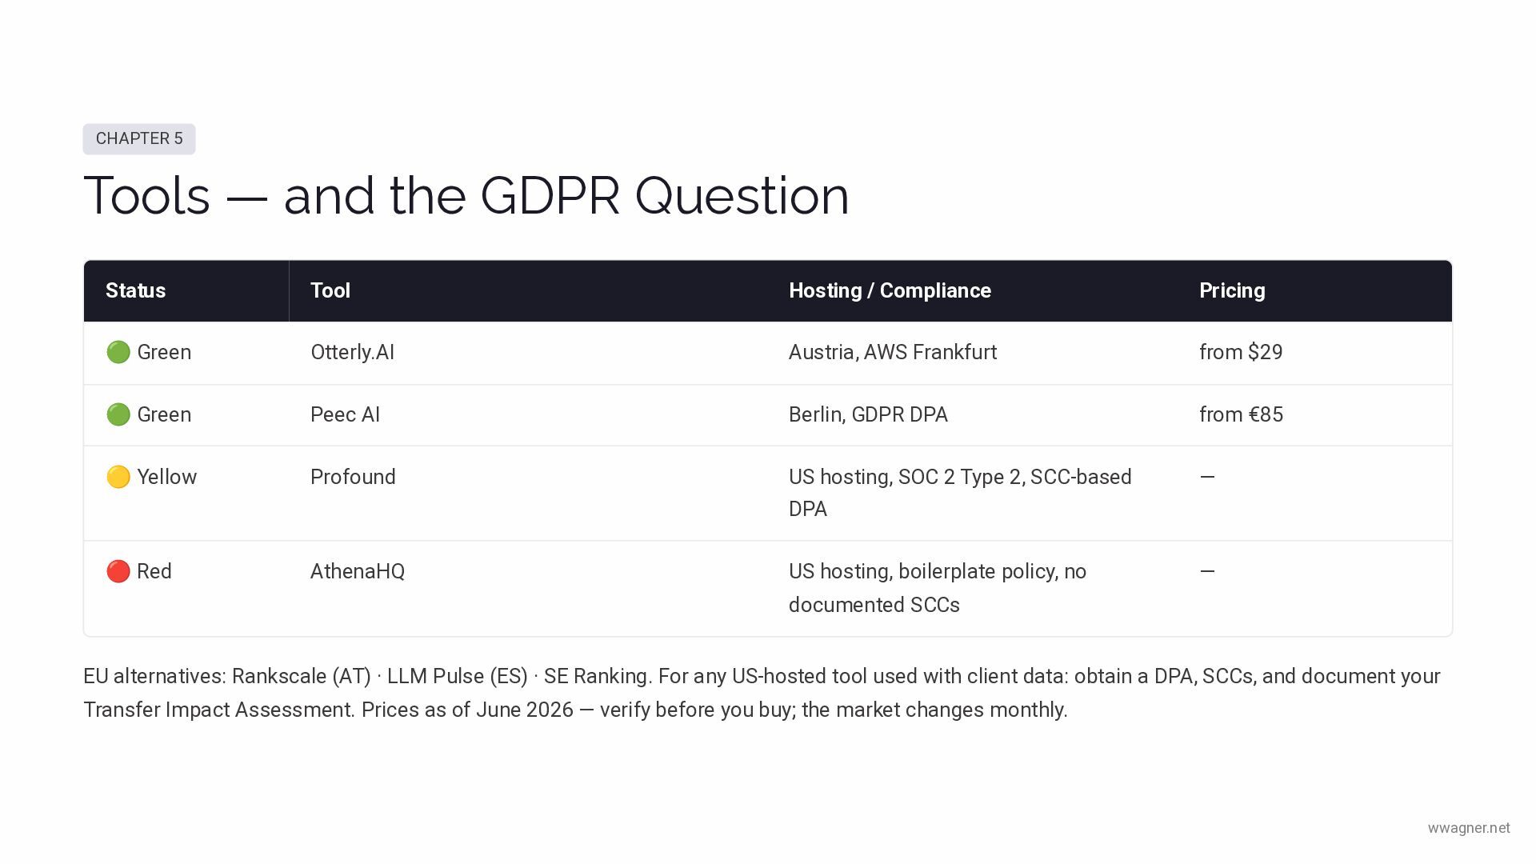Click the yellow circle beside Profound

[x=118, y=477]
